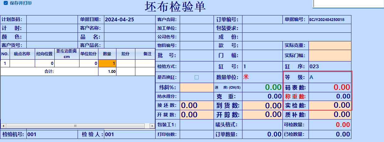Select the orange 数量 cell in row 1
This screenshot has height=142, width=384.
[x=107, y=63]
